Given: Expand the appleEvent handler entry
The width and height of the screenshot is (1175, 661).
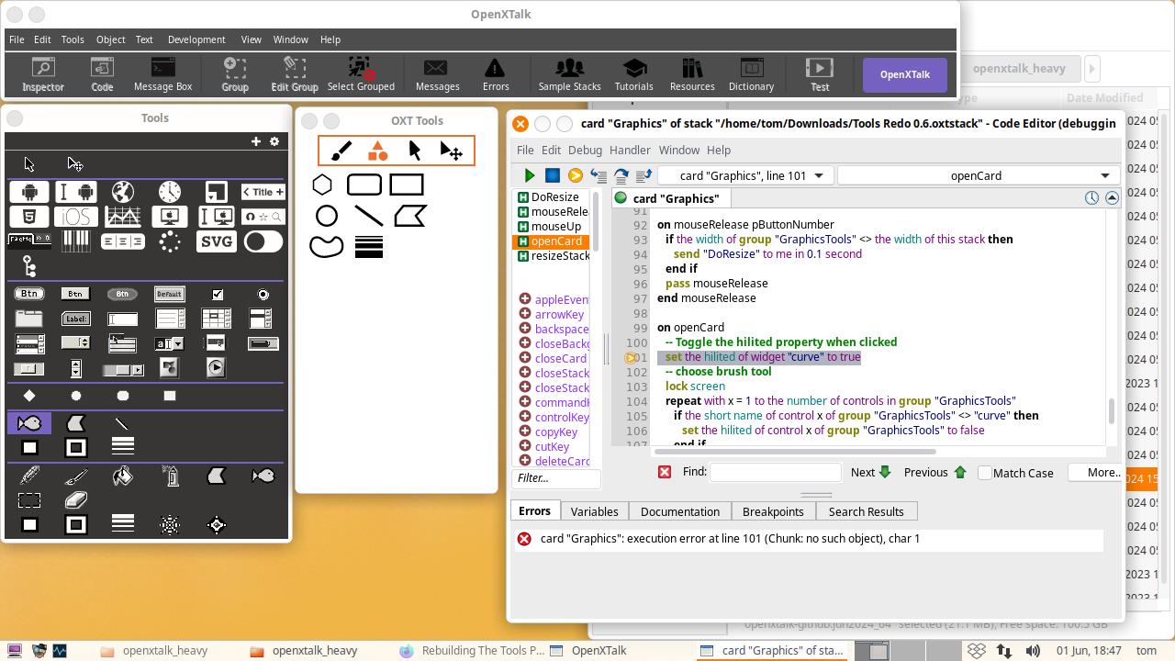Looking at the screenshot, I should pos(525,299).
